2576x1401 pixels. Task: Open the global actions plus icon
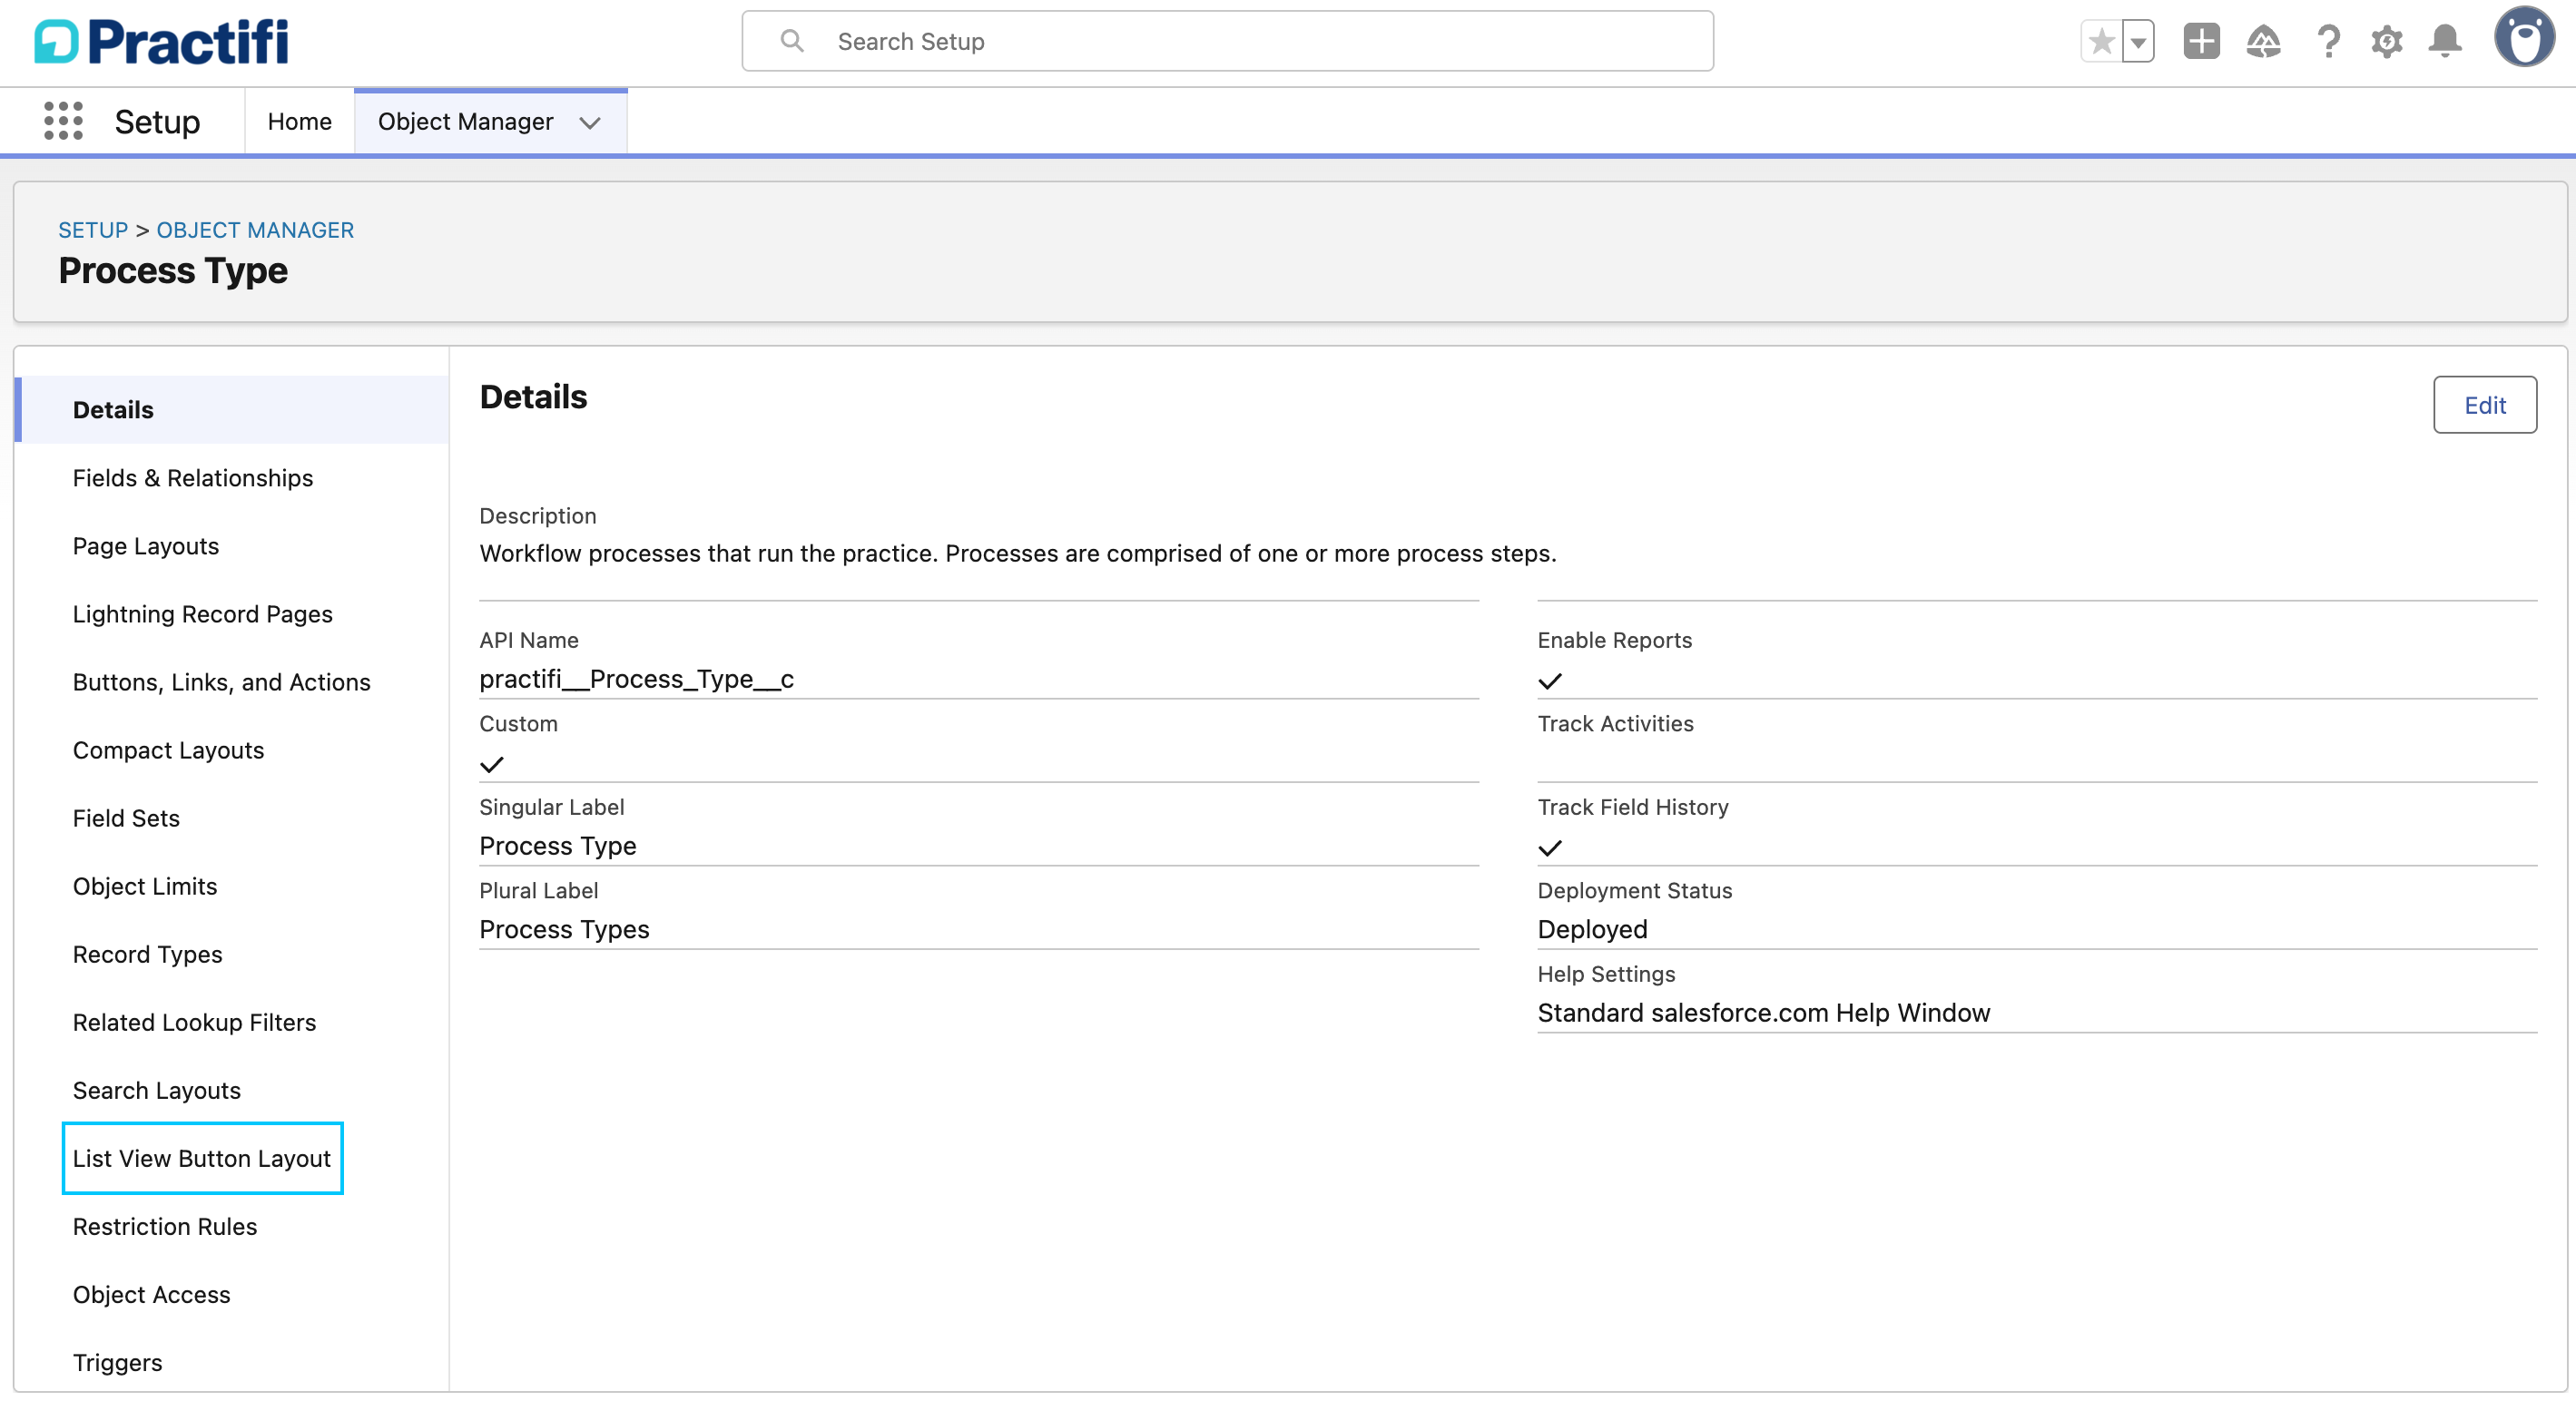tap(2201, 42)
